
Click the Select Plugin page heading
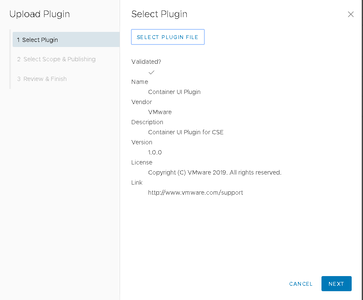pyautogui.click(x=159, y=14)
